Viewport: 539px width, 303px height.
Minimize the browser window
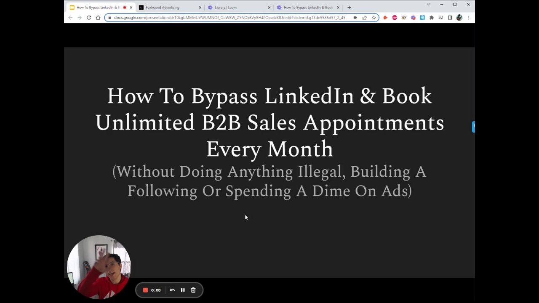coord(441,5)
